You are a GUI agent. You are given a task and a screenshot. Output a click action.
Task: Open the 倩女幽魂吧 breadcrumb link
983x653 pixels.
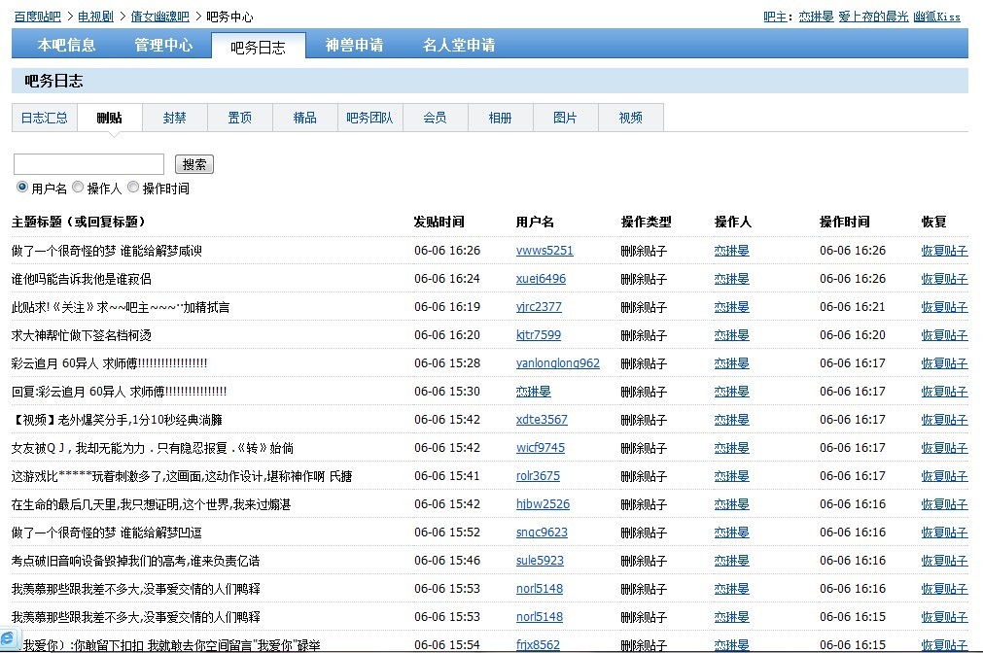point(159,17)
